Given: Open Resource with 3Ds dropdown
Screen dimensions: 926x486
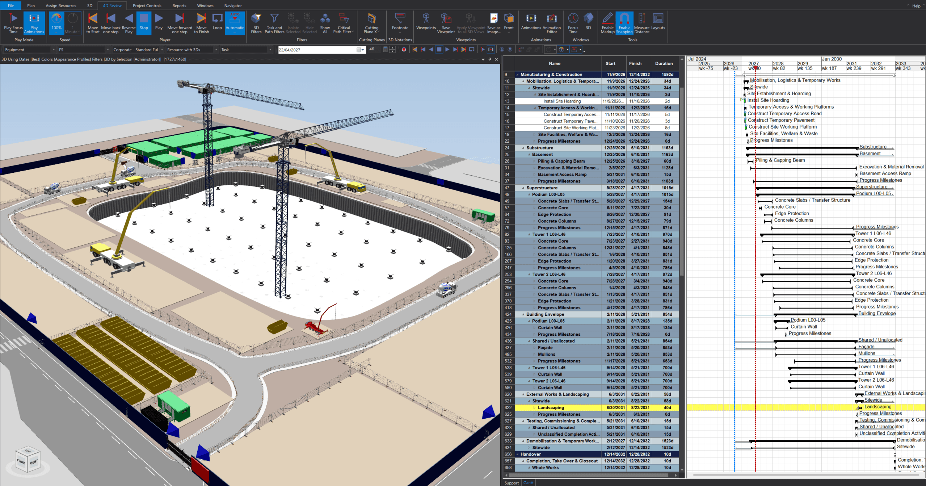Looking at the screenshot, I should click(x=192, y=50).
